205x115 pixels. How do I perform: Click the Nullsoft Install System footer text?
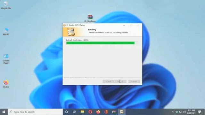[79, 77]
